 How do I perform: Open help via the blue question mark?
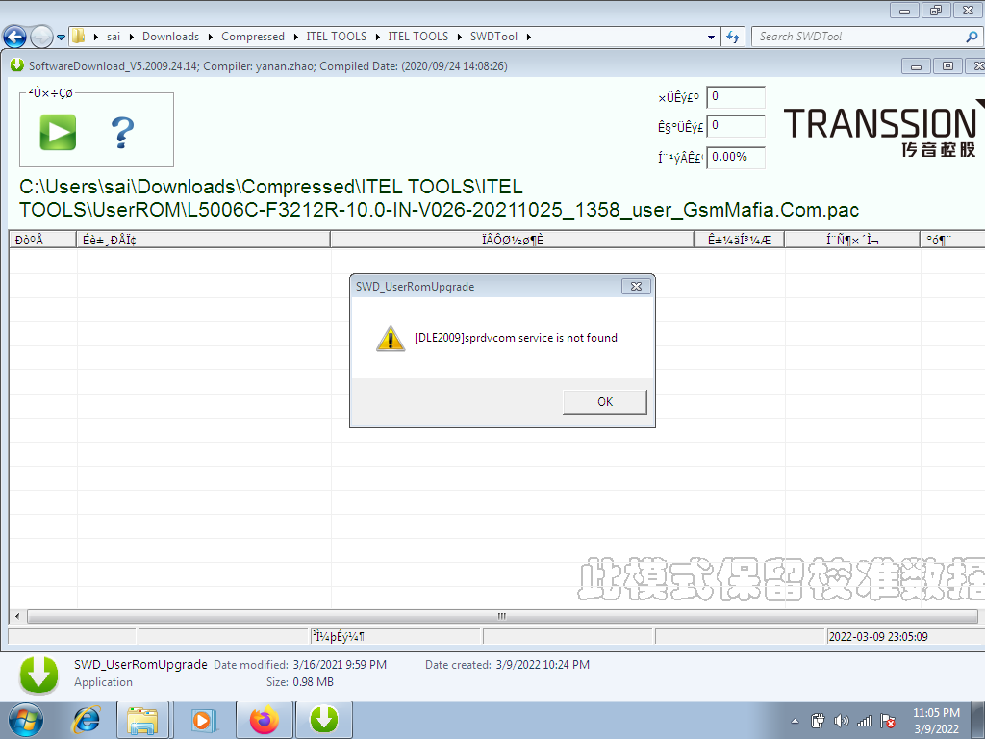(x=122, y=132)
